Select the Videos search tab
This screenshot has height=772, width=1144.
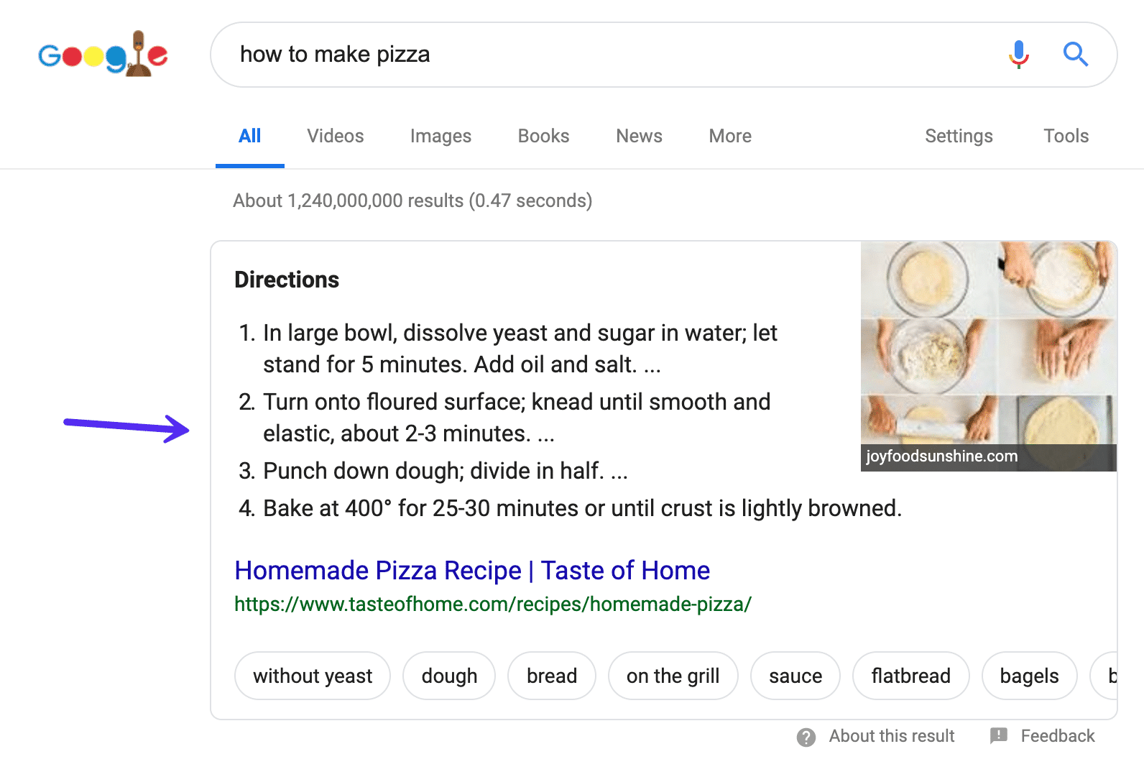point(334,136)
